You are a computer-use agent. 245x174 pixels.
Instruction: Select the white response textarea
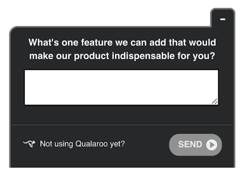[x=122, y=87]
